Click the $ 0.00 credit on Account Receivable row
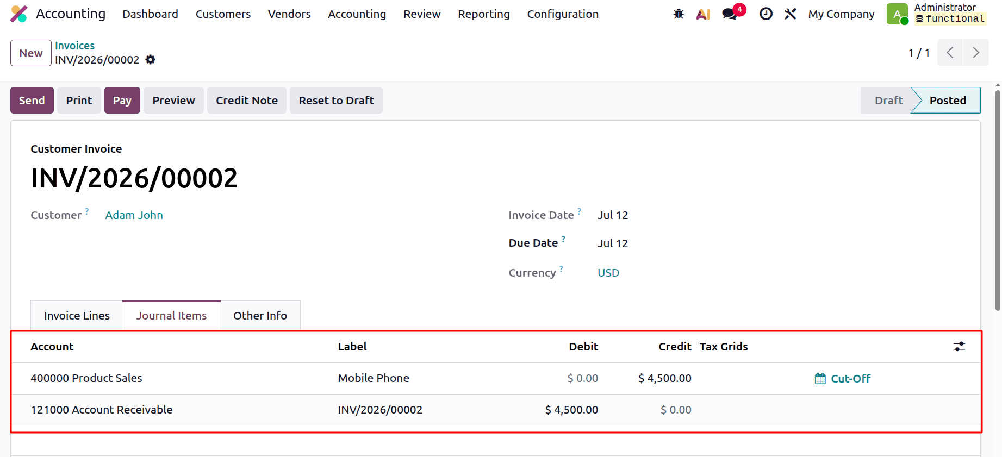This screenshot has height=457, width=1002. pos(676,410)
